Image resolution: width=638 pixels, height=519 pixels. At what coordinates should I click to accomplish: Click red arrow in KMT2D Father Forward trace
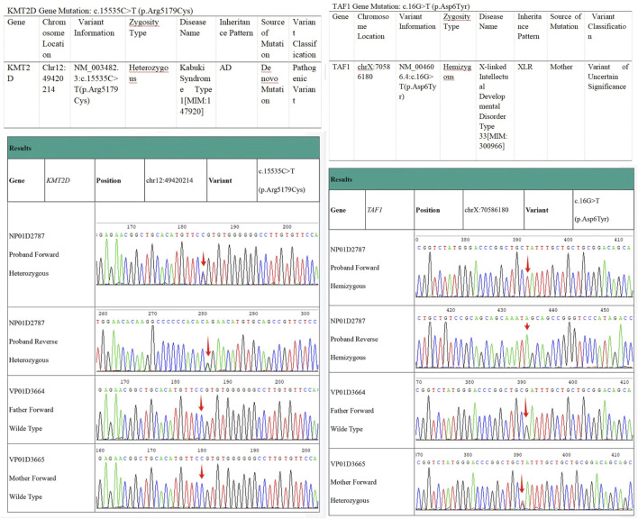click(201, 404)
